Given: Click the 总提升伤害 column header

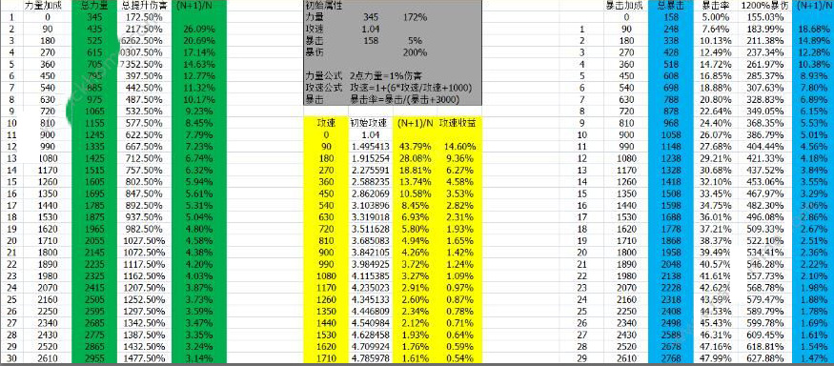Looking at the screenshot, I should point(144,7).
